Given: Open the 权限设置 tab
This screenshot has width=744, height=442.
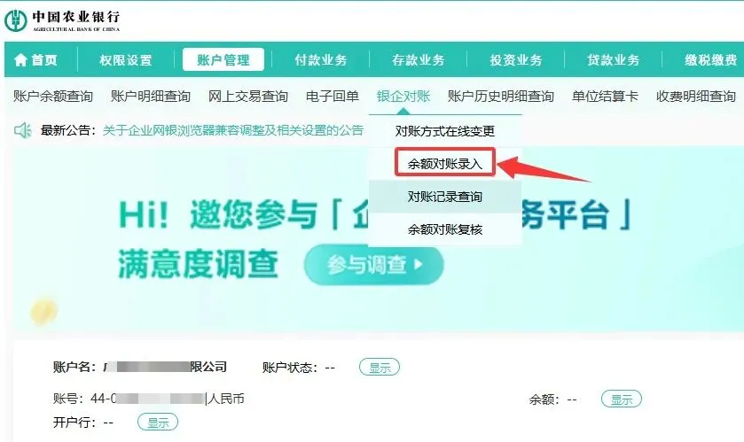Looking at the screenshot, I should click(126, 59).
